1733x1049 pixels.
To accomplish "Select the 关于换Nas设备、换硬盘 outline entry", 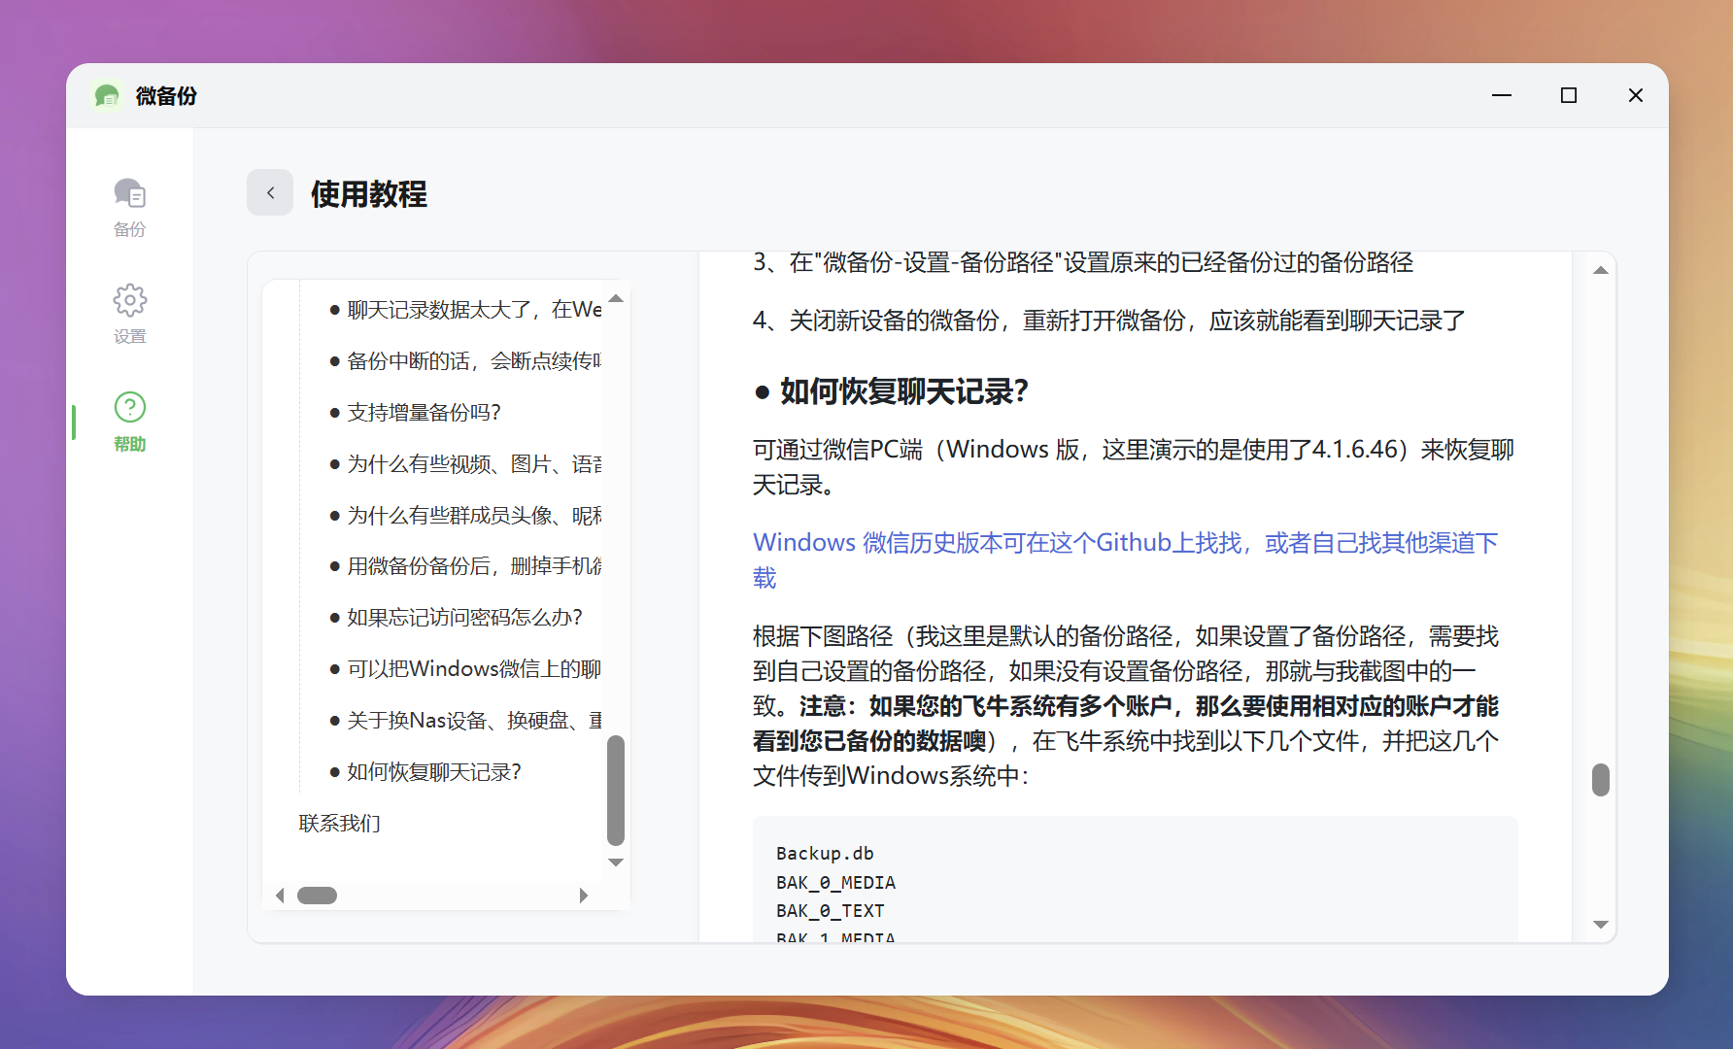I will [x=466, y=721].
